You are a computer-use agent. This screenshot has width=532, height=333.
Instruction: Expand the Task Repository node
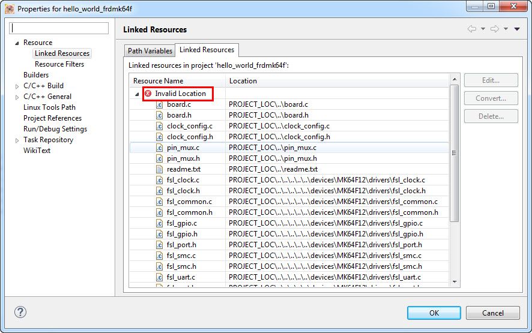coord(17,140)
